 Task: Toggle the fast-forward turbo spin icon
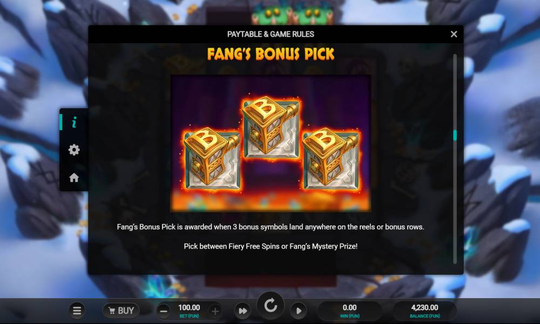[243, 311]
